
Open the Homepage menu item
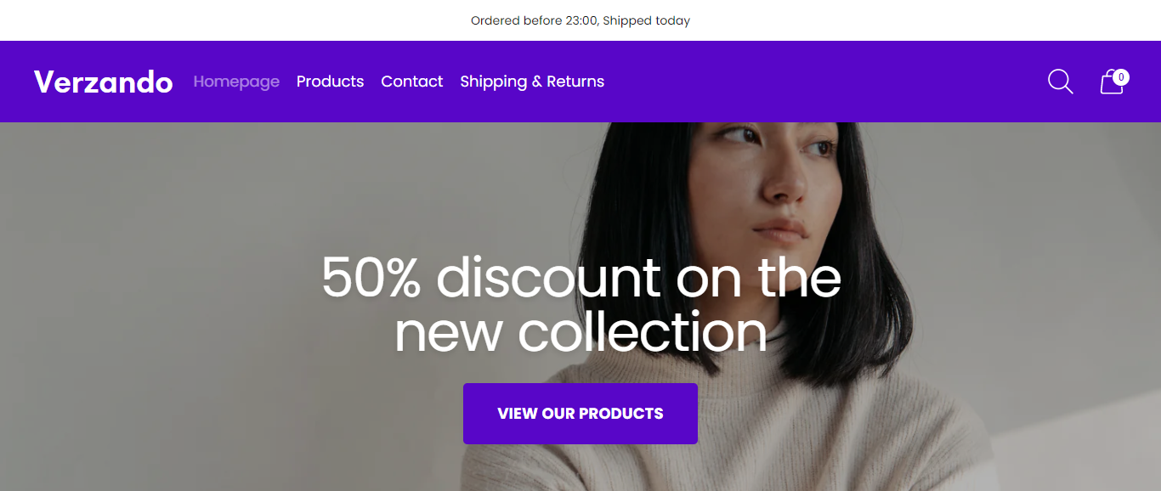point(236,82)
